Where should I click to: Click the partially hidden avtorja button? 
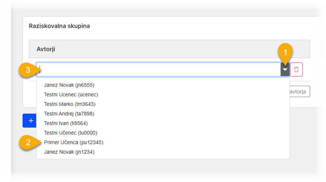pos(300,92)
